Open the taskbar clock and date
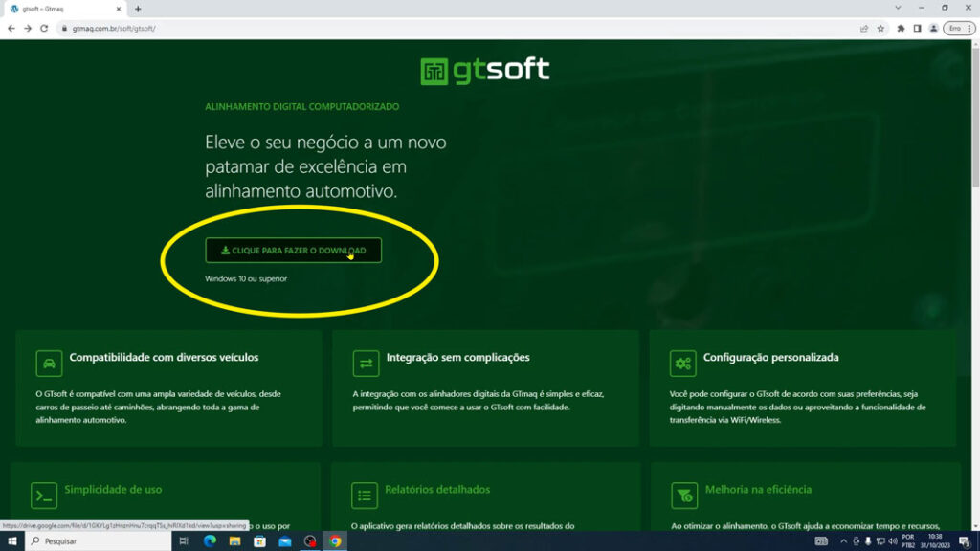Image resolution: width=980 pixels, height=551 pixels. (x=935, y=541)
